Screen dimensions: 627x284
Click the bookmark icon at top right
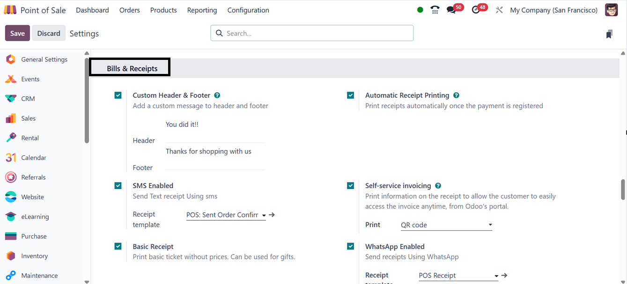tap(609, 34)
